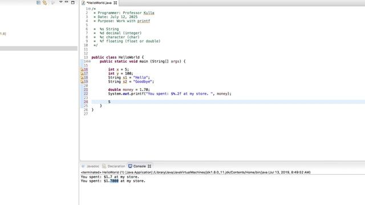
Task: Select the HelloWorld.java editor tab
Action: coord(99,3)
